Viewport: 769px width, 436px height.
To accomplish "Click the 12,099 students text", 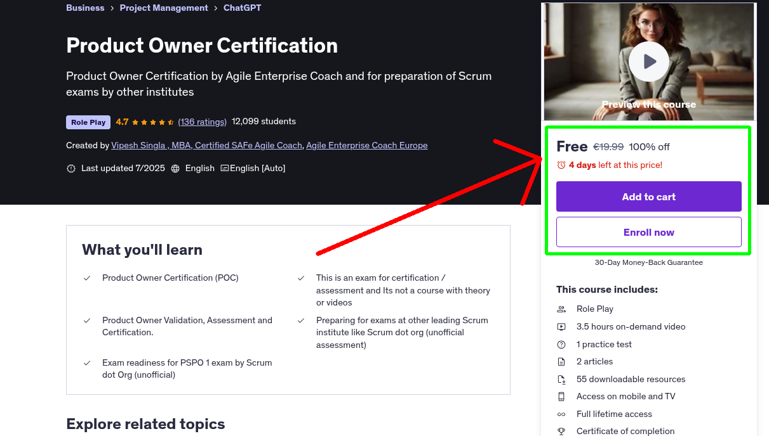I will (264, 122).
